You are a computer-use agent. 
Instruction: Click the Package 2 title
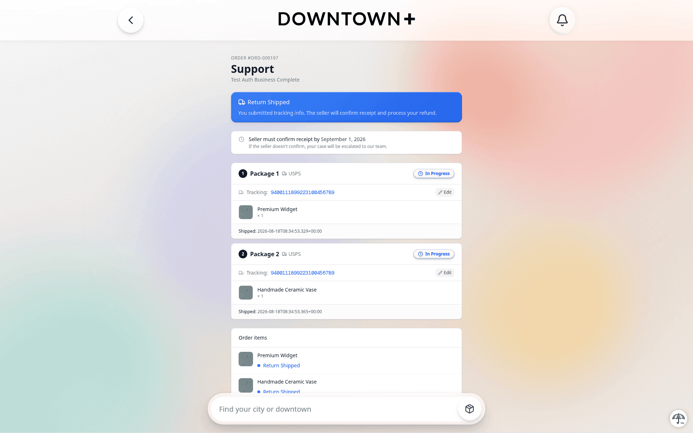click(x=265, y=254)
